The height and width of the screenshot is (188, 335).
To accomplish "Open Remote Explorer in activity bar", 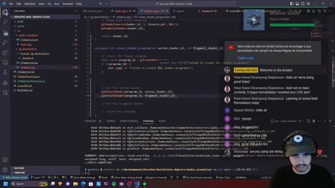I will pos(5,62).
